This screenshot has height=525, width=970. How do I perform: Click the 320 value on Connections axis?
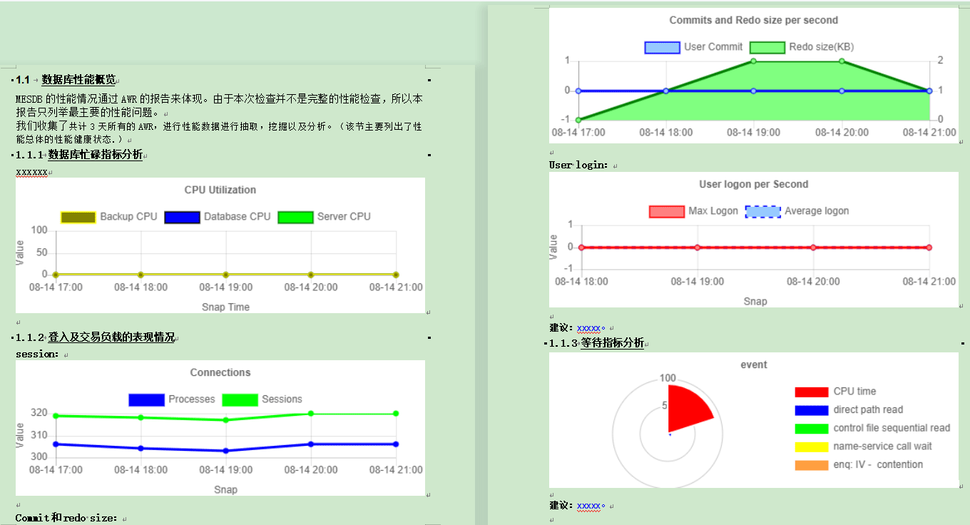point(39,413)
